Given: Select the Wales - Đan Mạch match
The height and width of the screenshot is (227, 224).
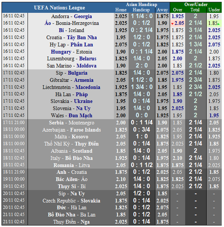Looking at the screenshot, I should click(x=72, y=115).
